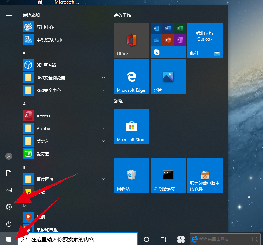The image size is (263, 245).
Task: Open the 邮件 Outlook tile
Action: (x=205, y=40)
